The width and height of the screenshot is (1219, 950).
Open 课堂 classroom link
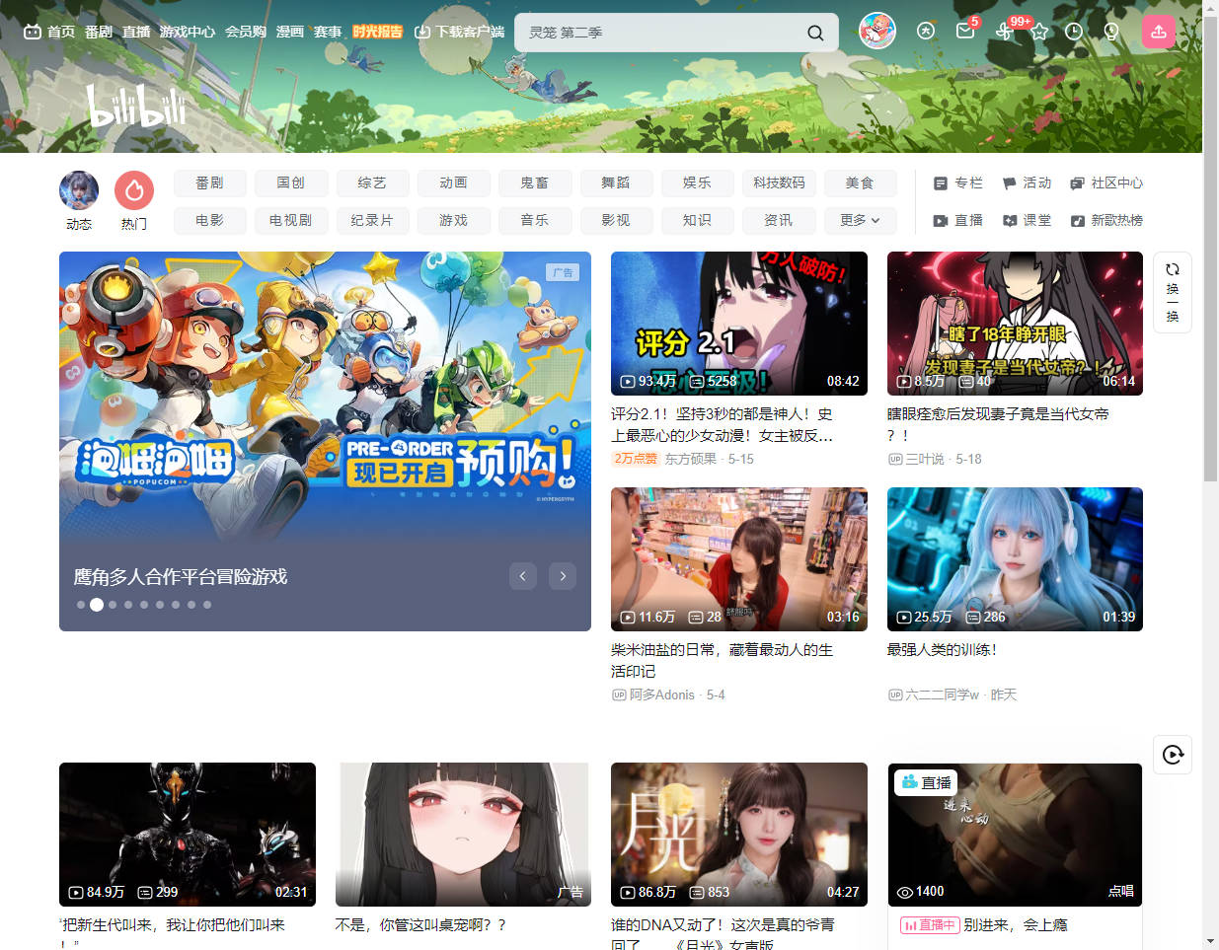[x=1027, y=221]
